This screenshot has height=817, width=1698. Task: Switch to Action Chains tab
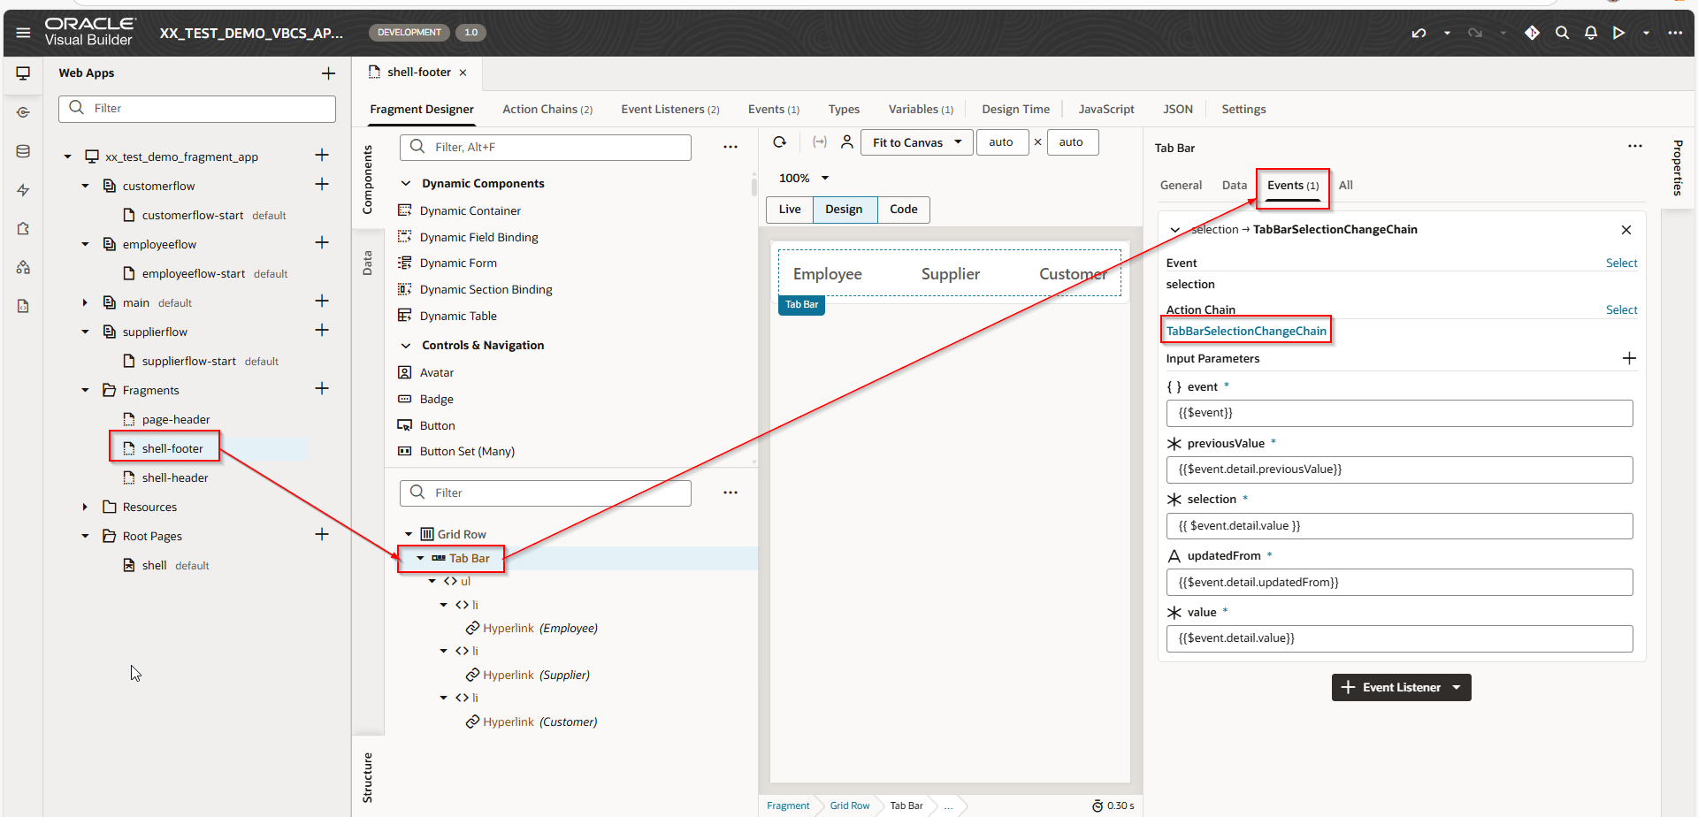[547, 110]
